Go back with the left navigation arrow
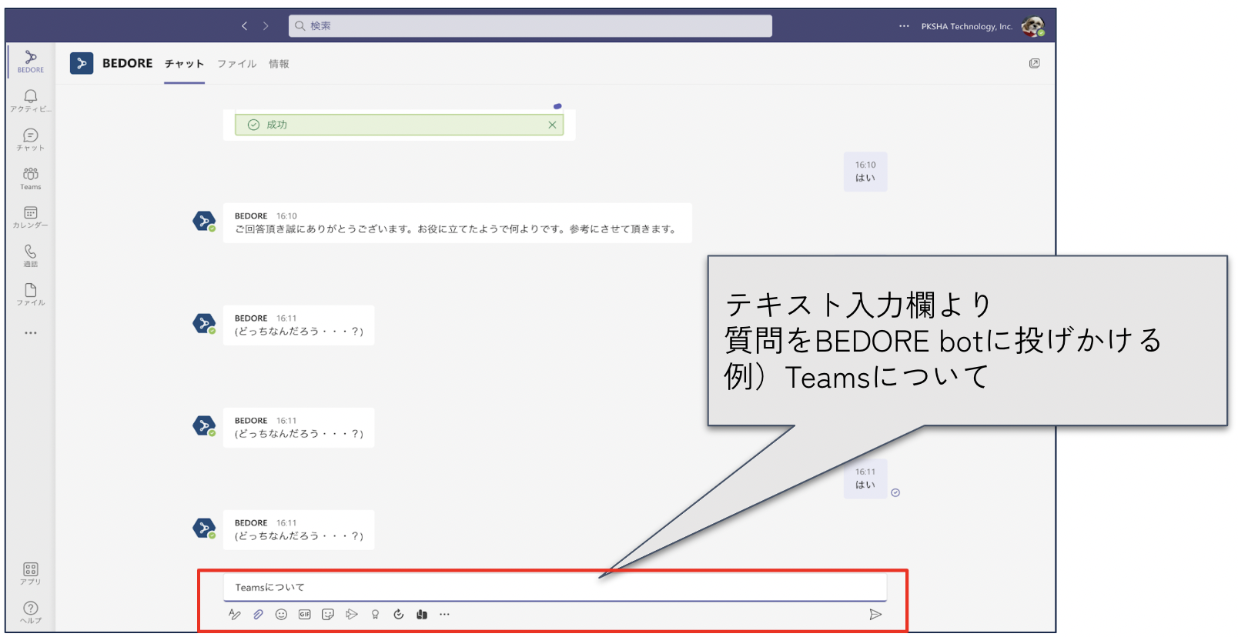Screen dimensions: 1238x637 click(x=245, y=26)
